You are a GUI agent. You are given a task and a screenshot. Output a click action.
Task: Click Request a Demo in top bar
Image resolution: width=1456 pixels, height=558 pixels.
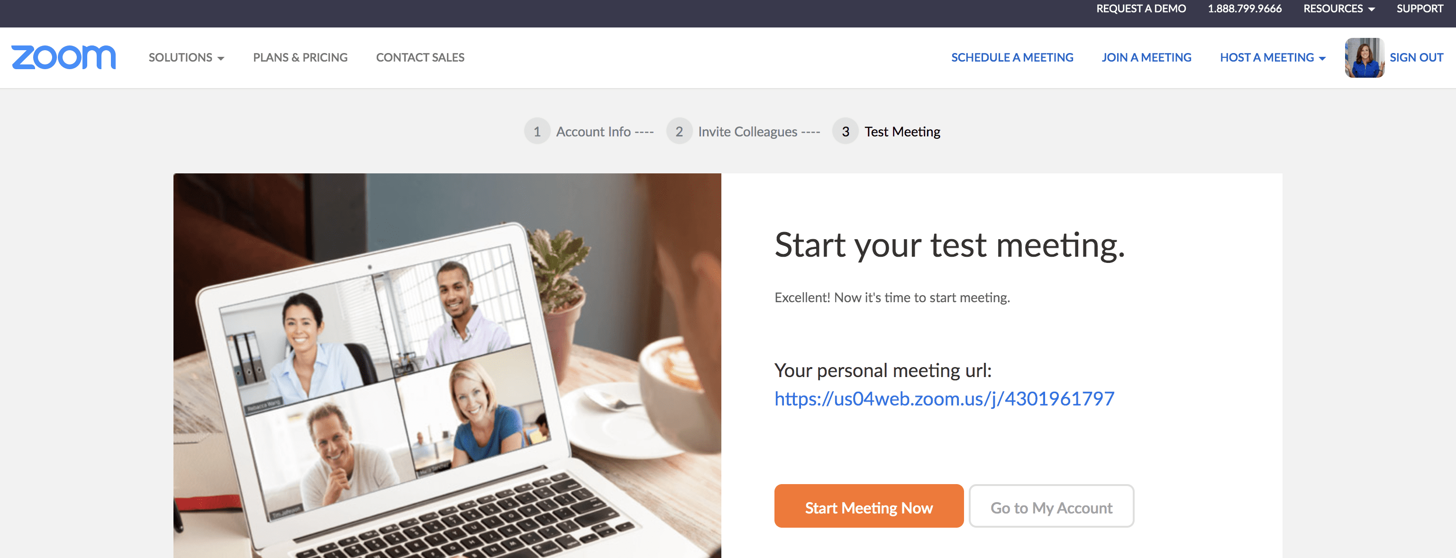coord(1141,9)
